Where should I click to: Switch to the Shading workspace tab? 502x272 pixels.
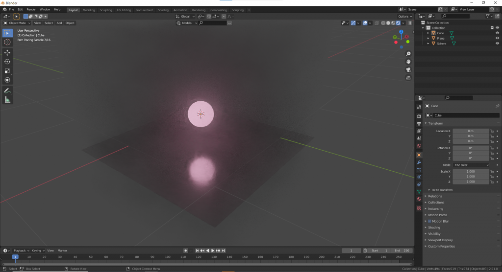tap(163, 10)
